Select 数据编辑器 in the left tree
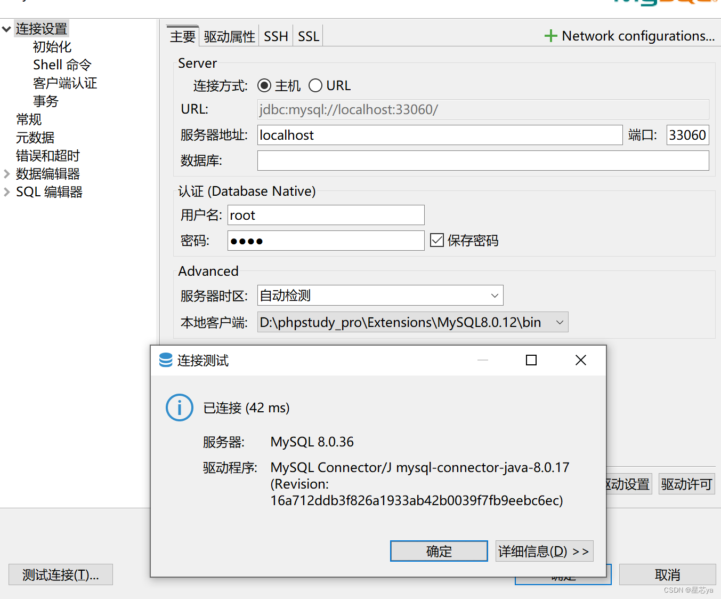 [x=48, y=174]
